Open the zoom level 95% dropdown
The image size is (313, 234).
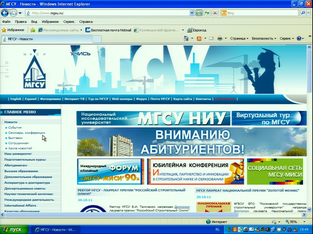pos(304,222)
